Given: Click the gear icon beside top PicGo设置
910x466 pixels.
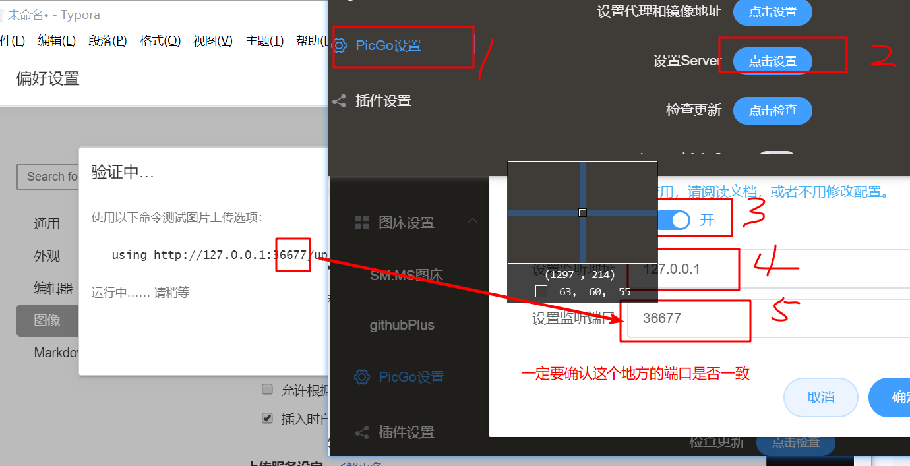Looking at the screenshot, I should [x=340, y=45].
